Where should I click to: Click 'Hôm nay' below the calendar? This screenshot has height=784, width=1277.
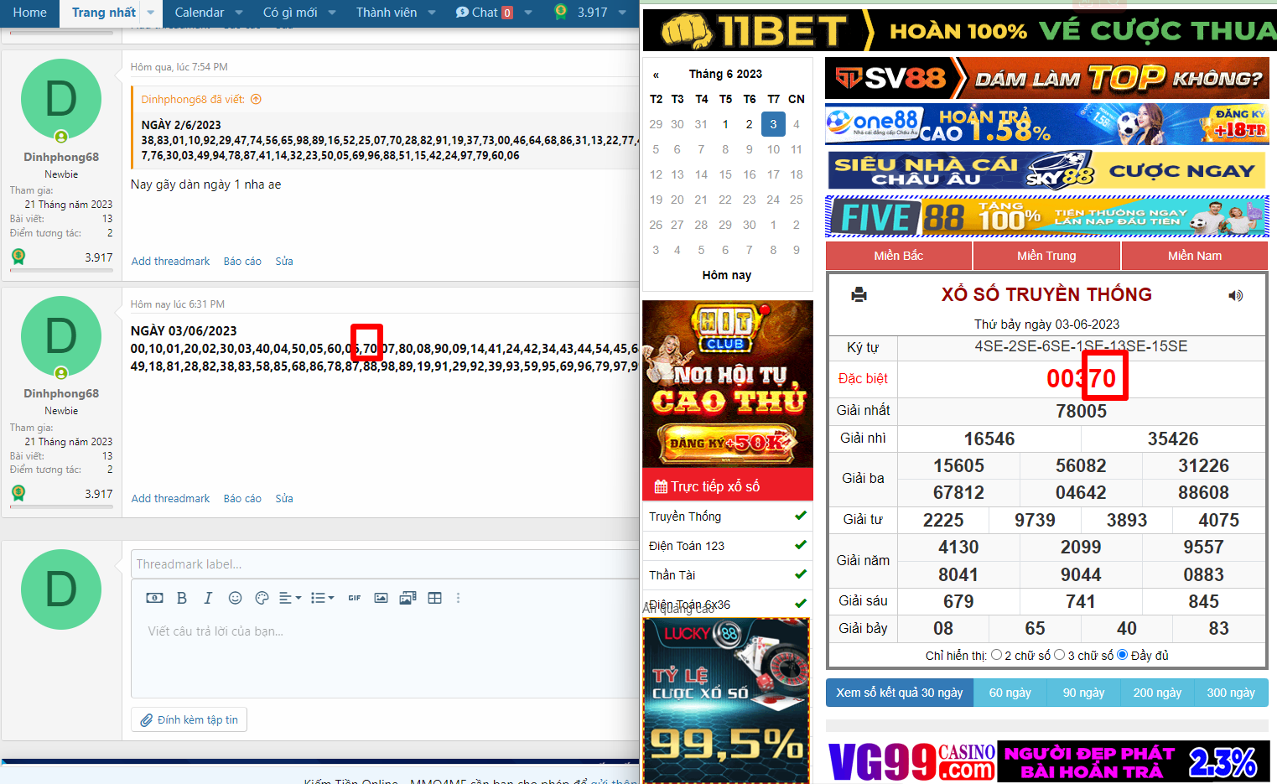click(x=727, y=275)
